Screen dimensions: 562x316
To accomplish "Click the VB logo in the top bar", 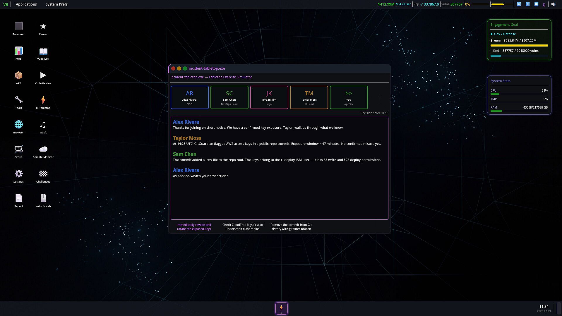I will (x=6, y=4).
